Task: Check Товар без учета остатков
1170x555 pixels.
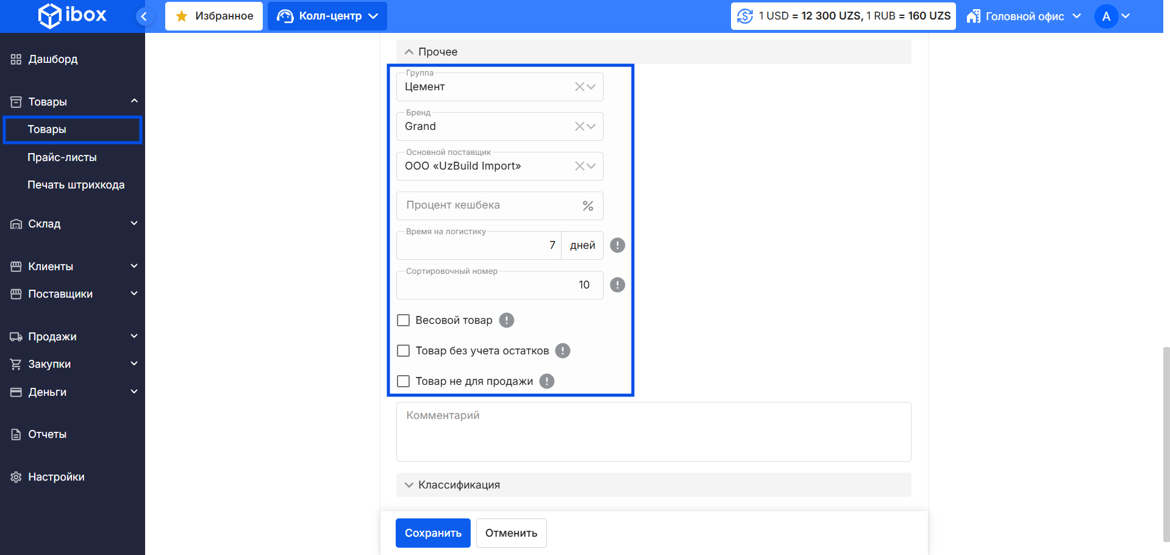Action: coord(403,351)
